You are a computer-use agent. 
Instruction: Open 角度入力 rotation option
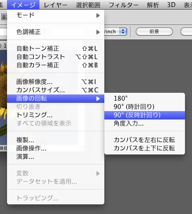pyautogui.click(x=145, y=123)
